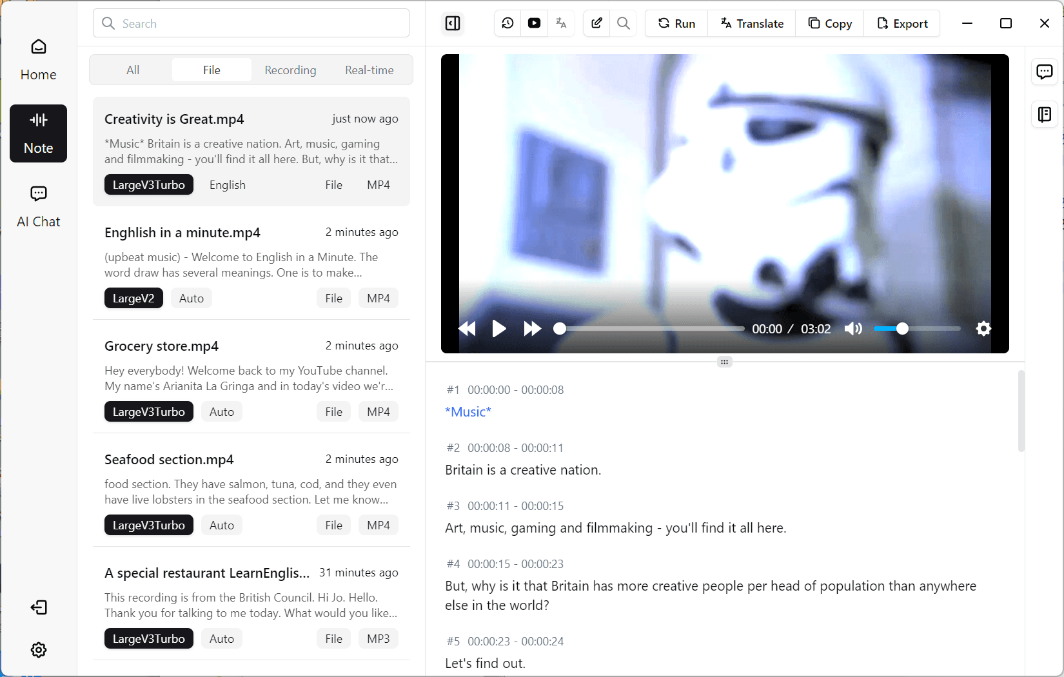This screenshot has width=1064, height=677.
Task: Toggle the translation display icon
Action: tap(561, 24)
